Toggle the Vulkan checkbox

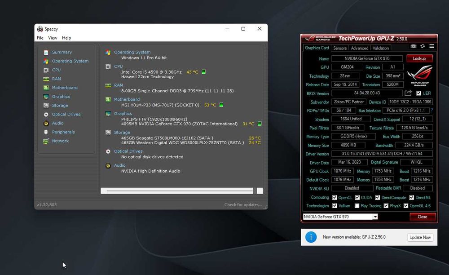point(335,206)
